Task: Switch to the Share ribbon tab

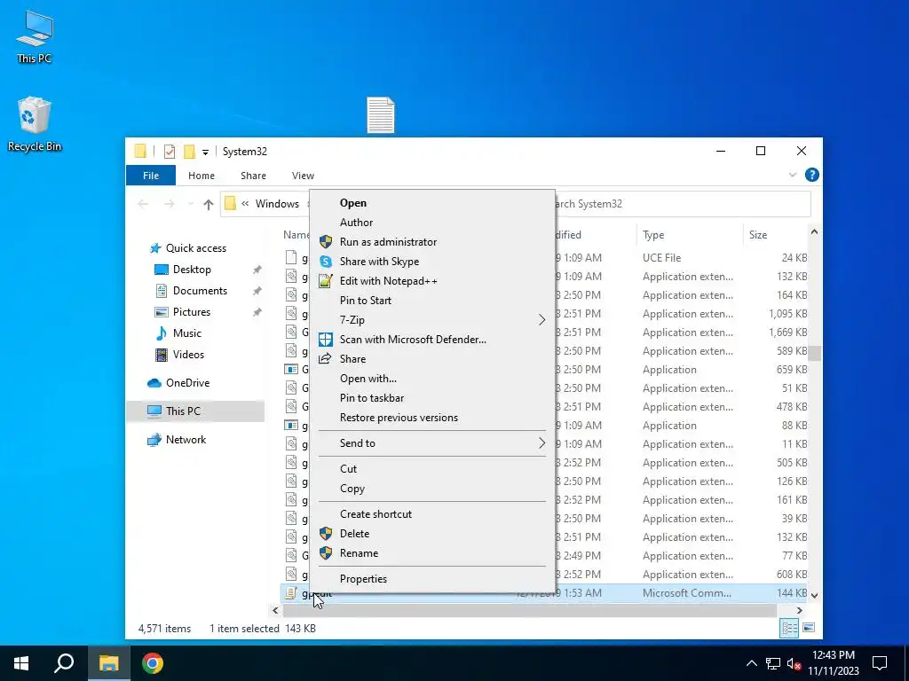Action: 253,176
